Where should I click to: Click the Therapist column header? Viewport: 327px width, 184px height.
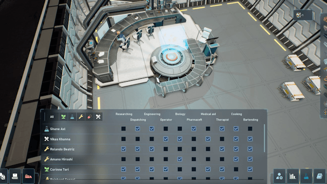(x=222, y=120)
